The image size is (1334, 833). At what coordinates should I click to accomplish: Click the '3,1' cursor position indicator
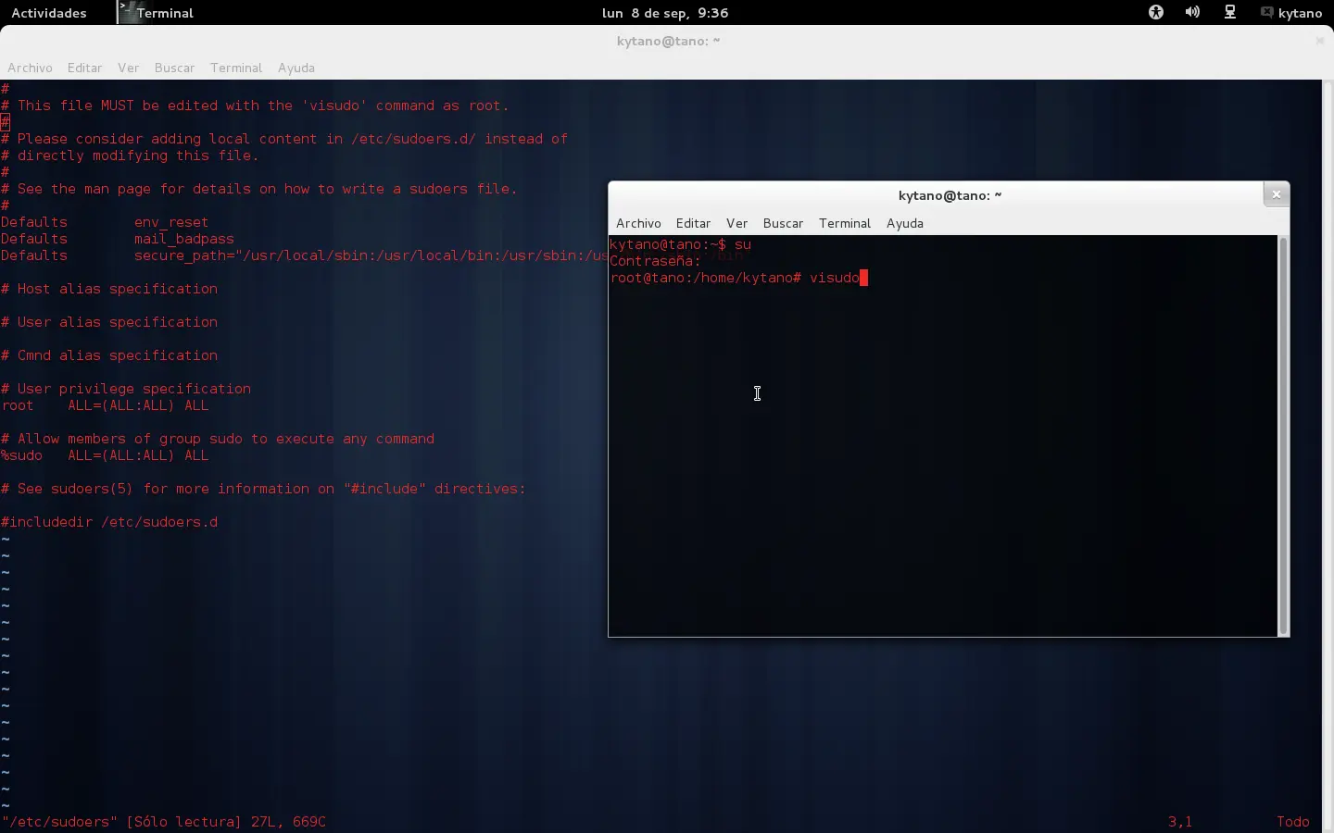coord(1180,822)
